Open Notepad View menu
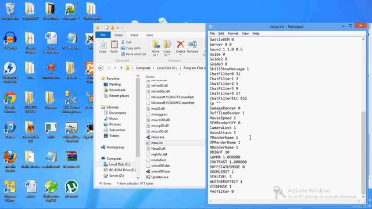 pos(245,34)
